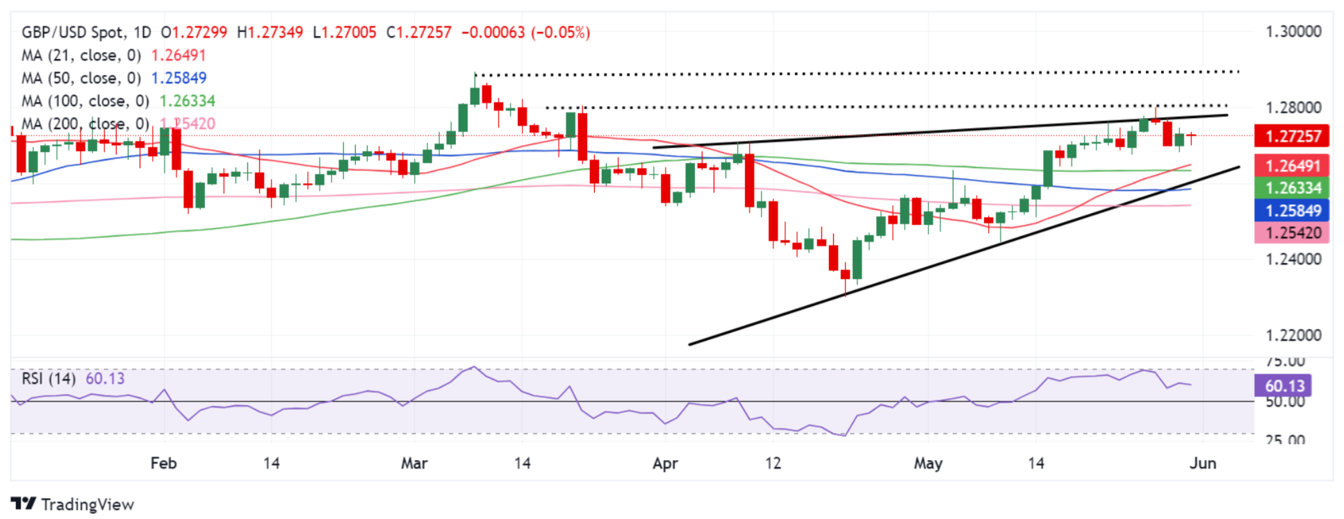The image size is (1344, 519).
Task: Click the green 1.26334 price tag
Action: click(x=1291, y=188)
